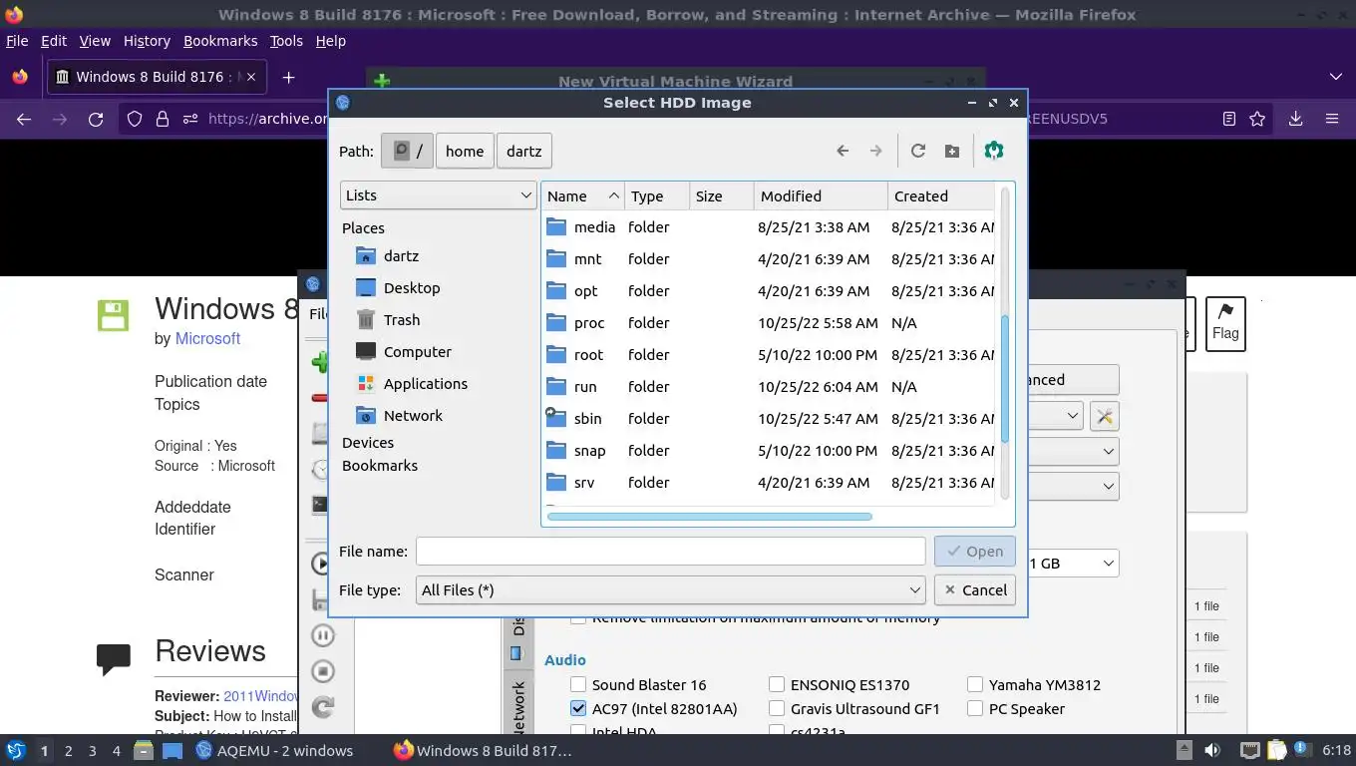Open taskbar volume control icon
The image size is (1356, 766).
pyautogui.click(x=1212, y=750)
